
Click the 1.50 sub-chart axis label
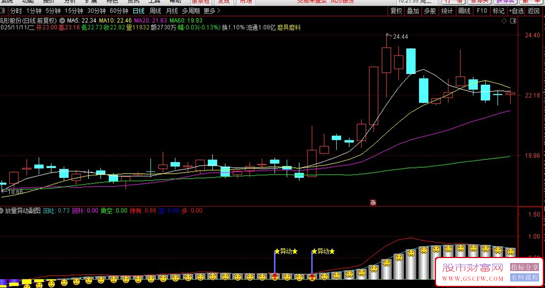pyautogui.click(x=533, y=215)
